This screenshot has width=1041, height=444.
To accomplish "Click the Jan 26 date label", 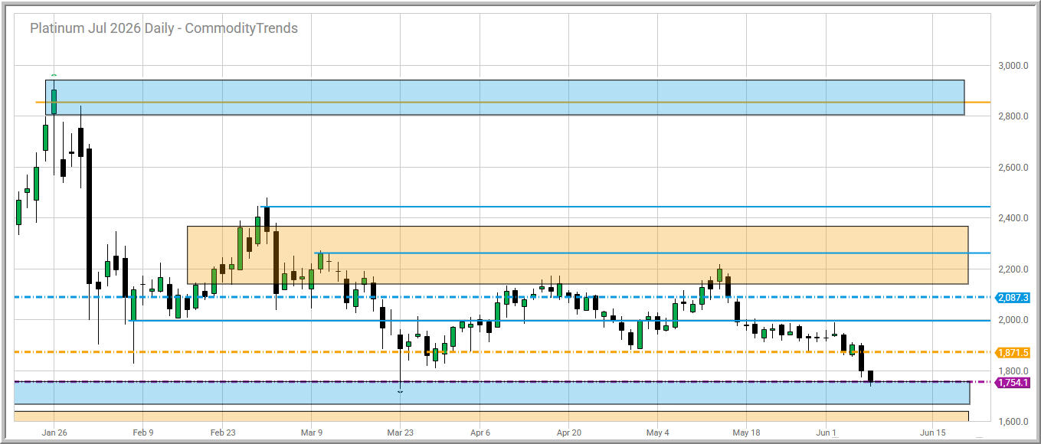I will pos(54,433).
